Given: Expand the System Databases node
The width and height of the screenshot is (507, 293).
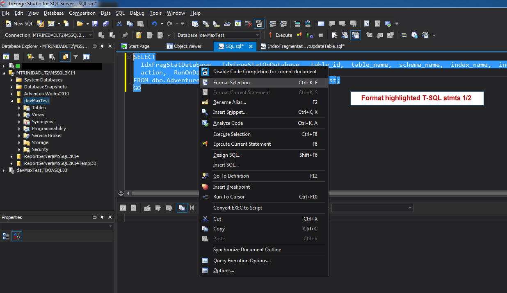Looking at the screenshot, I should point(11,80).
